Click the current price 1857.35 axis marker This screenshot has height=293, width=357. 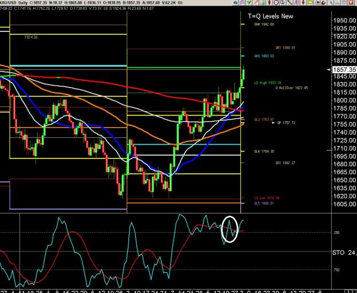pos(344,70)
